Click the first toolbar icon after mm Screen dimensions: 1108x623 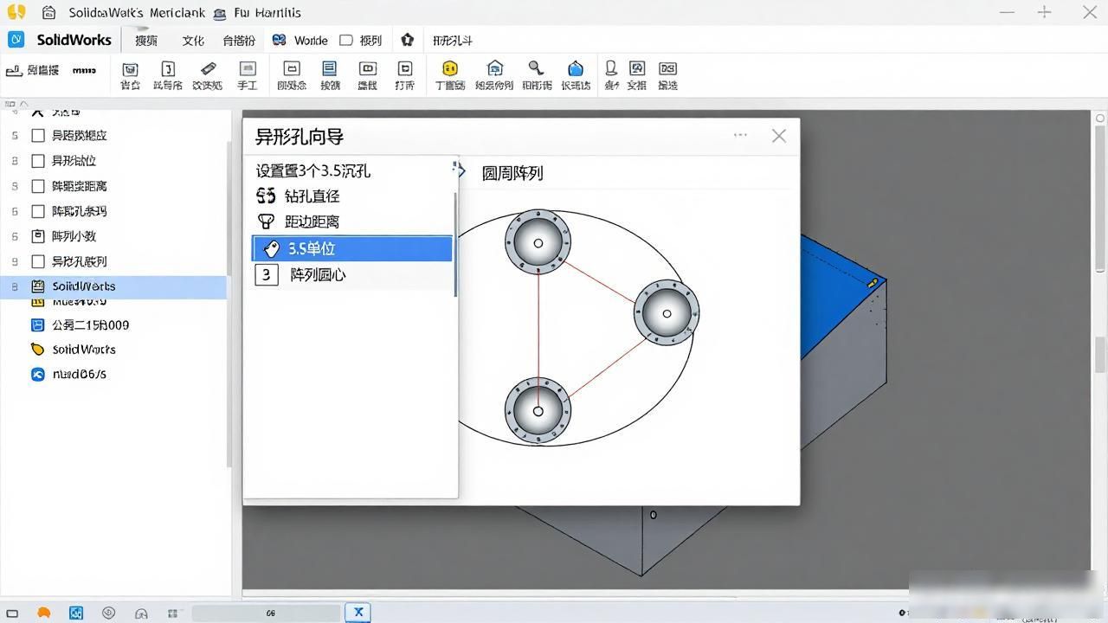pos(130,68)
